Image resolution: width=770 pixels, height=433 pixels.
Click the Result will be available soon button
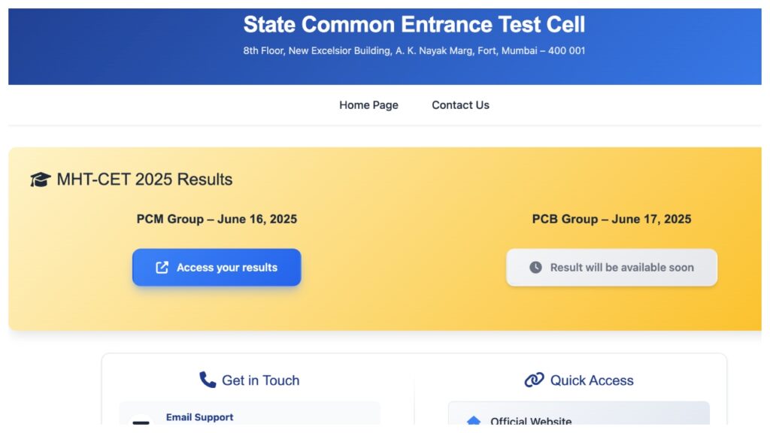611,267
